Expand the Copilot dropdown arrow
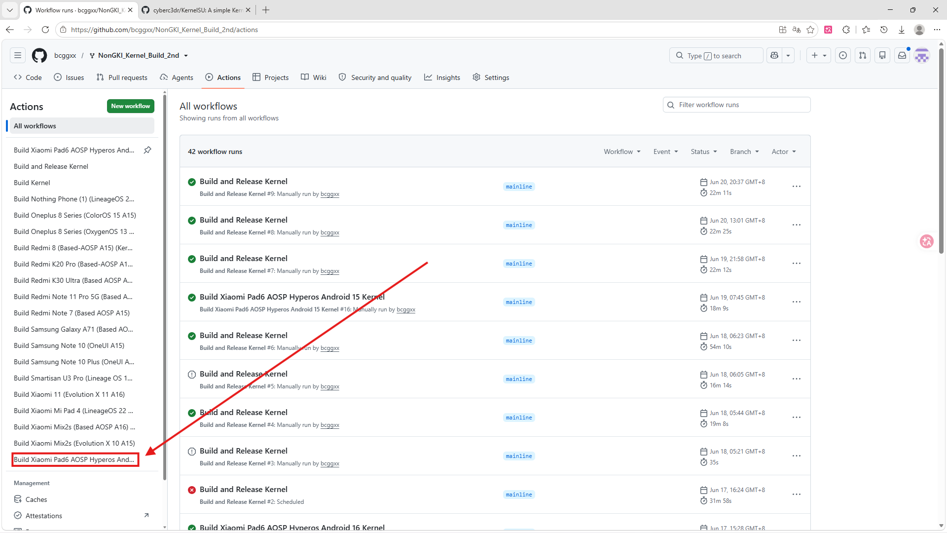The width and height of the screenshot is (947, 533). [x=788, y=55]
